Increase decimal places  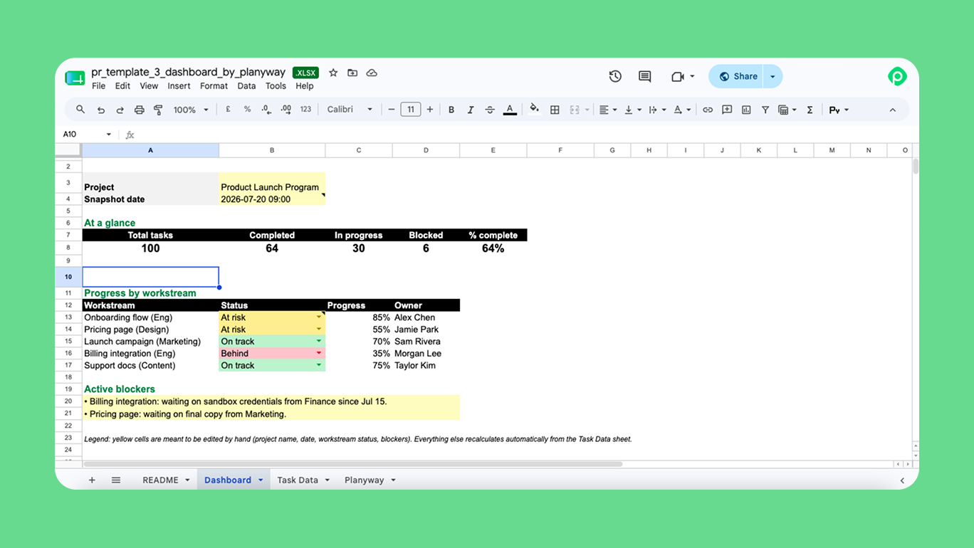point(286,110)
